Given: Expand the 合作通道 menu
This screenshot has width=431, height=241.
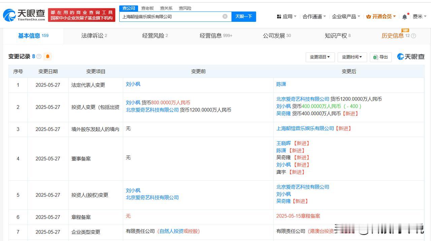Looking at the screenshot, I should click(x=314, y=16).
